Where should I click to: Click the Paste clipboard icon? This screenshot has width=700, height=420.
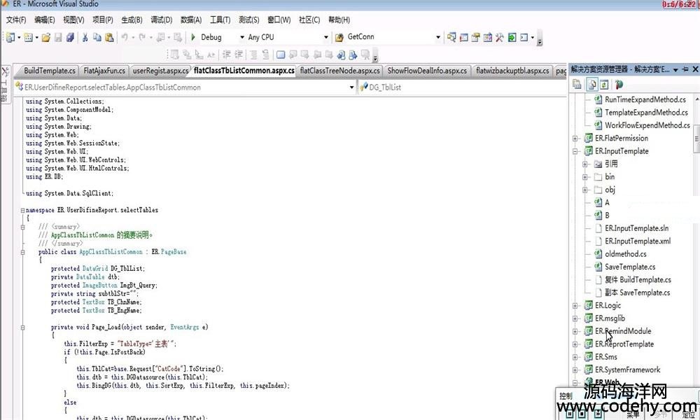[x=109, y=37]
